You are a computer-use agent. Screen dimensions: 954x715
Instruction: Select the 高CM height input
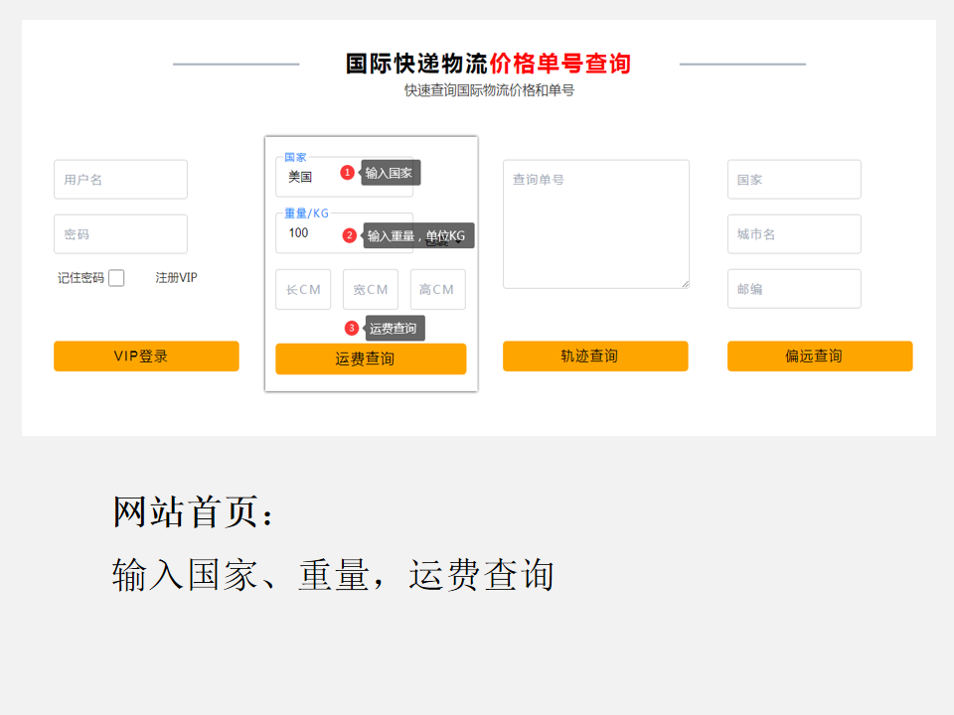437,290
